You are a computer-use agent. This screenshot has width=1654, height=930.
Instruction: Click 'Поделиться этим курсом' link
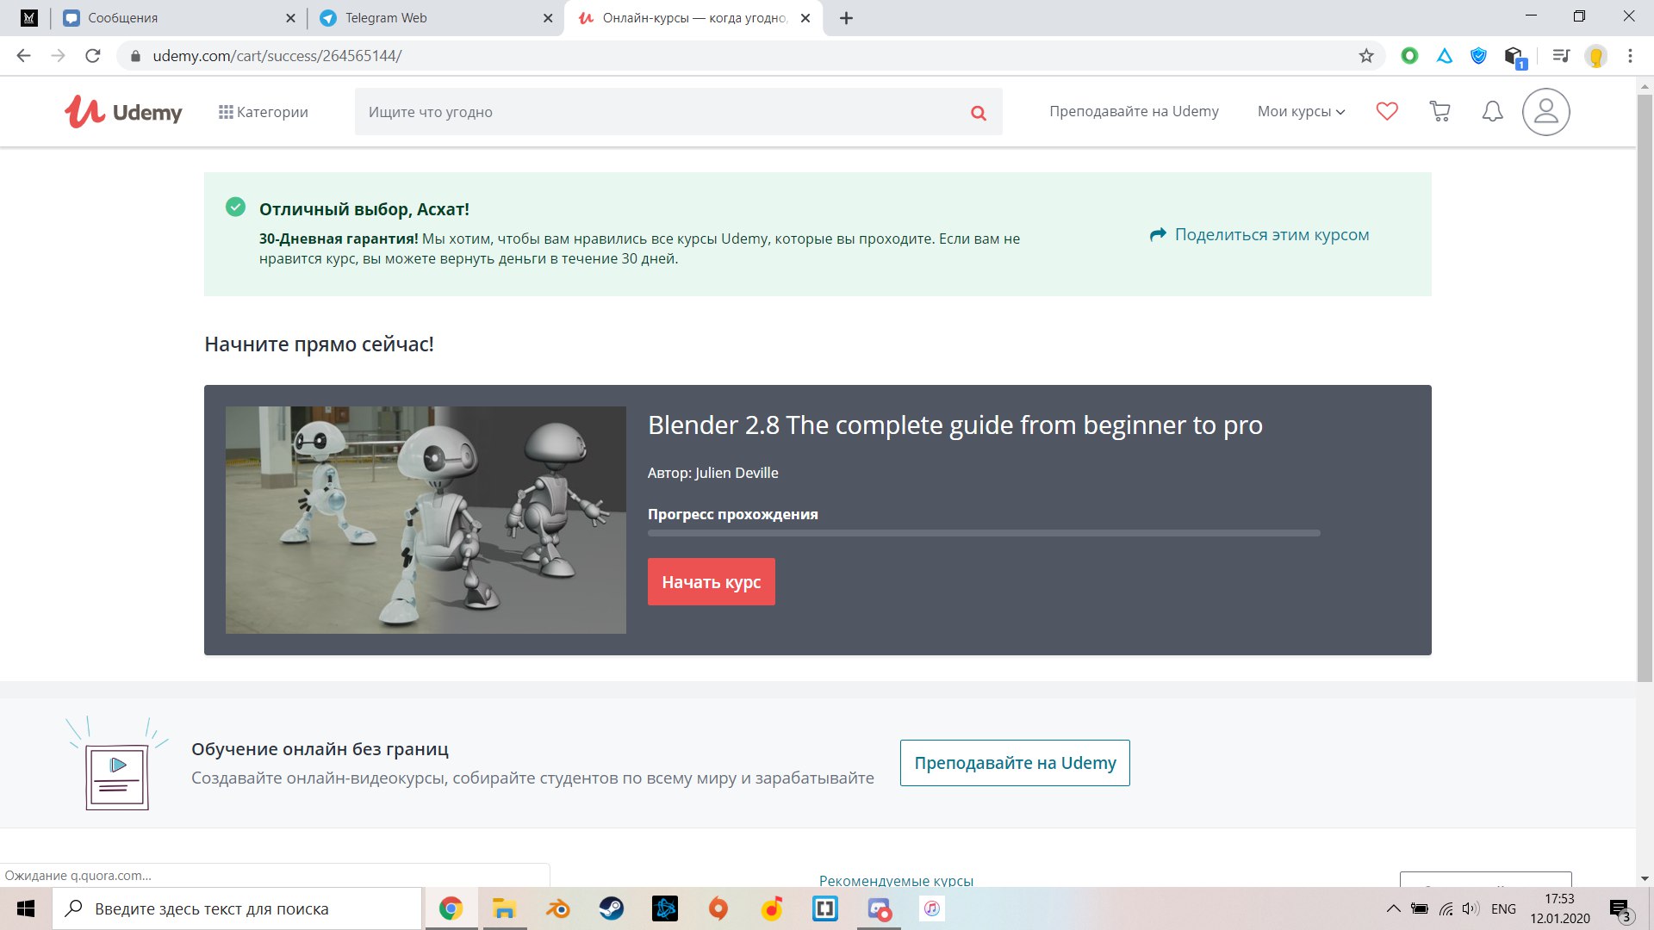pyautogui.click(x=1259, y=235)
